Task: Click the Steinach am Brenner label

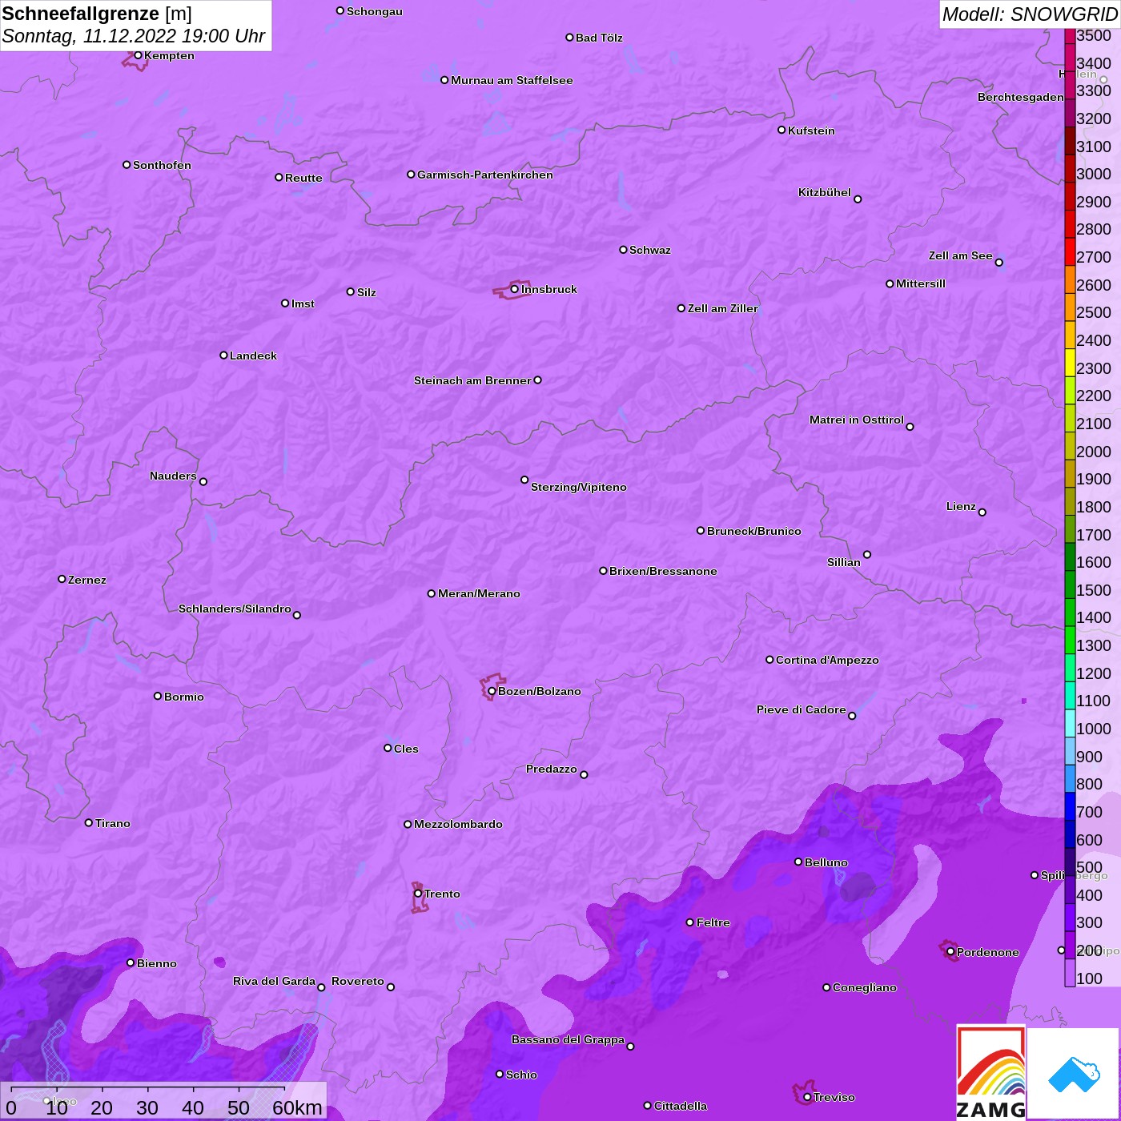Action: [x=472, y=380]
